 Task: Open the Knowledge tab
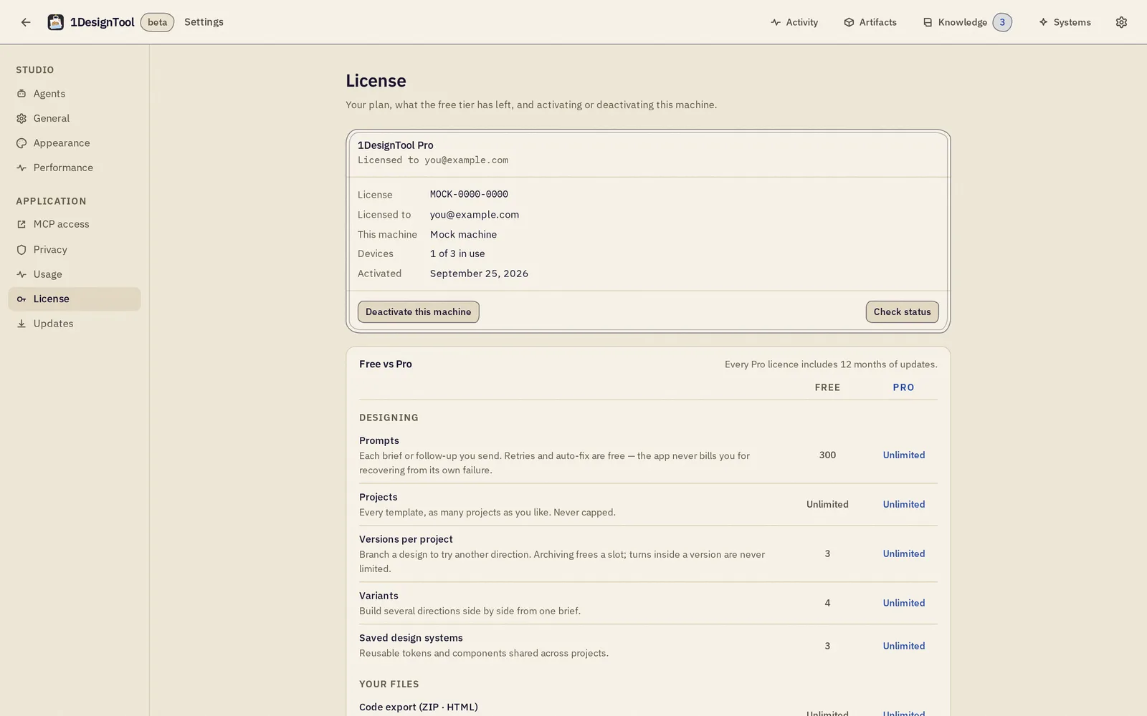click(x=967, y=22)
